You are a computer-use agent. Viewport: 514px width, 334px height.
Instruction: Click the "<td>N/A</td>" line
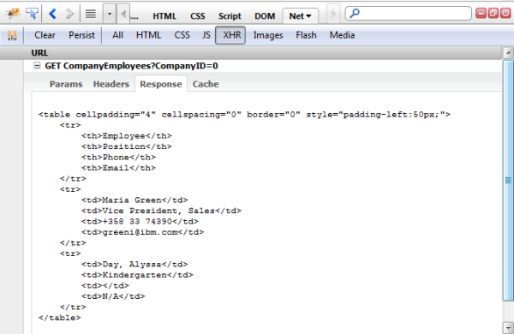(113, 296)
